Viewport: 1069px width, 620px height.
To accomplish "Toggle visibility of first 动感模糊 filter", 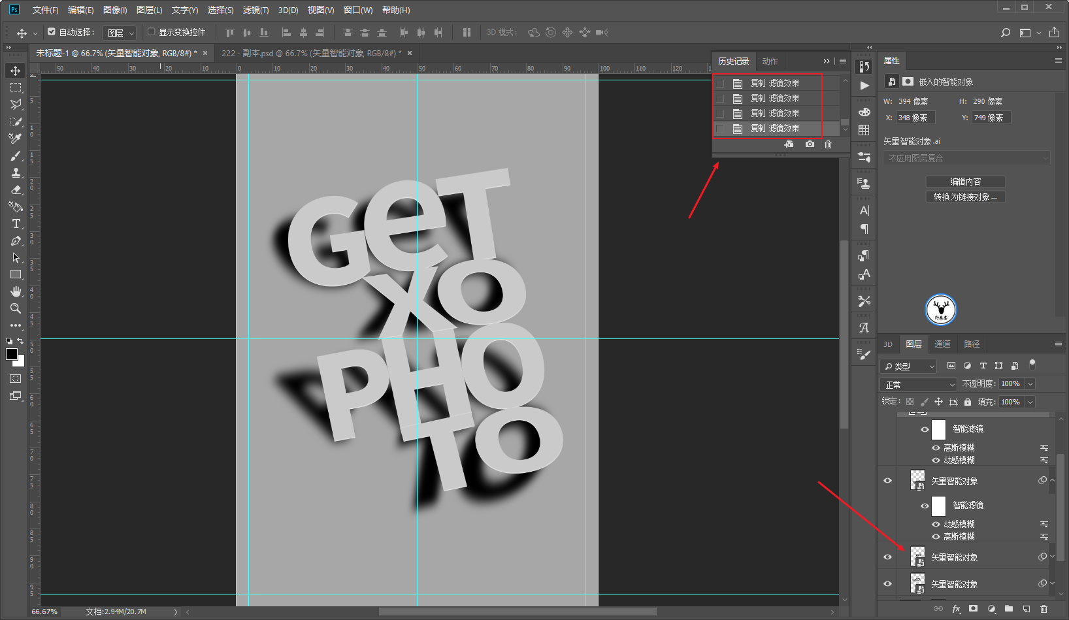I will pyautogui.click(x=936, y=460).
